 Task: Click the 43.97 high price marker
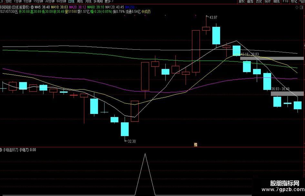(213, 17)
